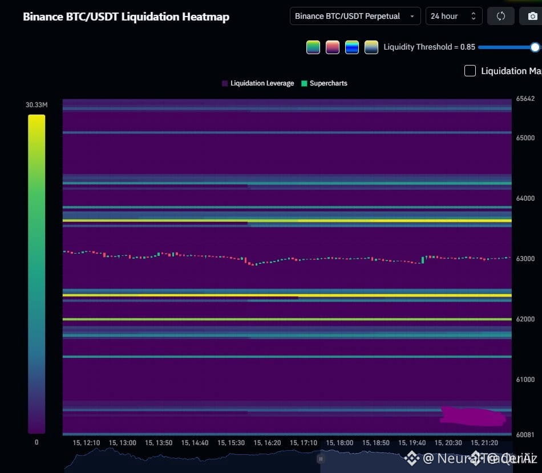
Task: Click the Binance BTC/USDT Liquidation Heatmap title
Action: click(x=126, y=17)
